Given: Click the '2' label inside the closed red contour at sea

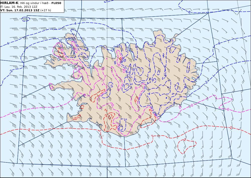Looking at the screenshot, I should point(185,140).
